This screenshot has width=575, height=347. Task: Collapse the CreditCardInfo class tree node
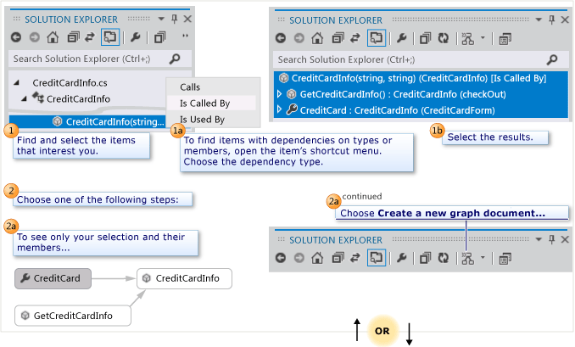click(x=24, y=98)
